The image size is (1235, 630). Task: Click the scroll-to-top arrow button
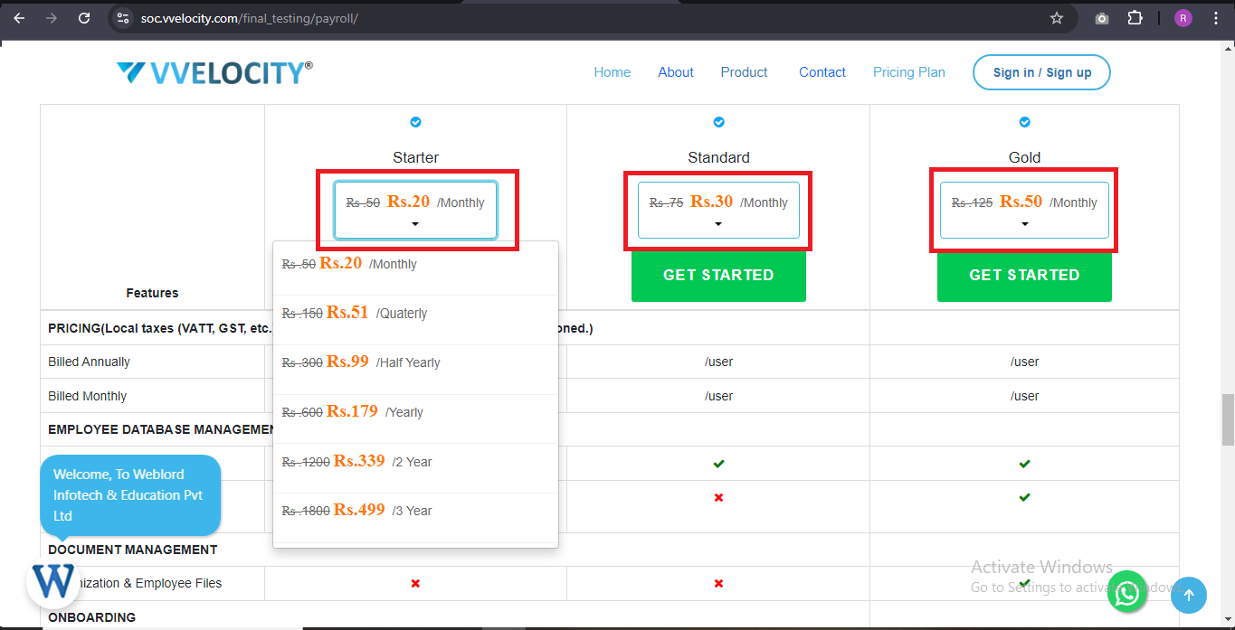pos(1189,595)
